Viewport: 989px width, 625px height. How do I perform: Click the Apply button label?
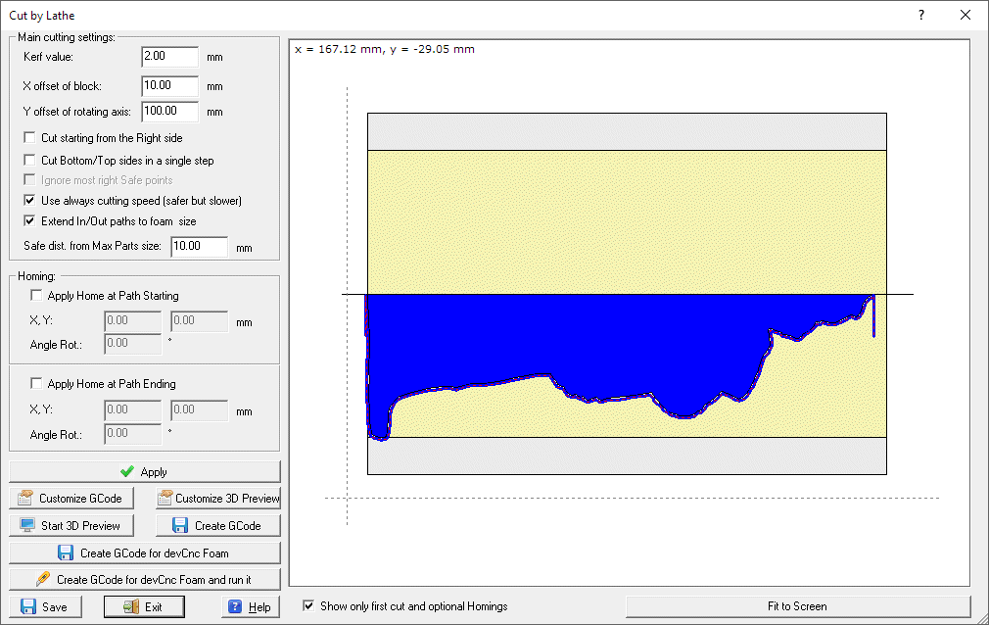click(154, 472)
